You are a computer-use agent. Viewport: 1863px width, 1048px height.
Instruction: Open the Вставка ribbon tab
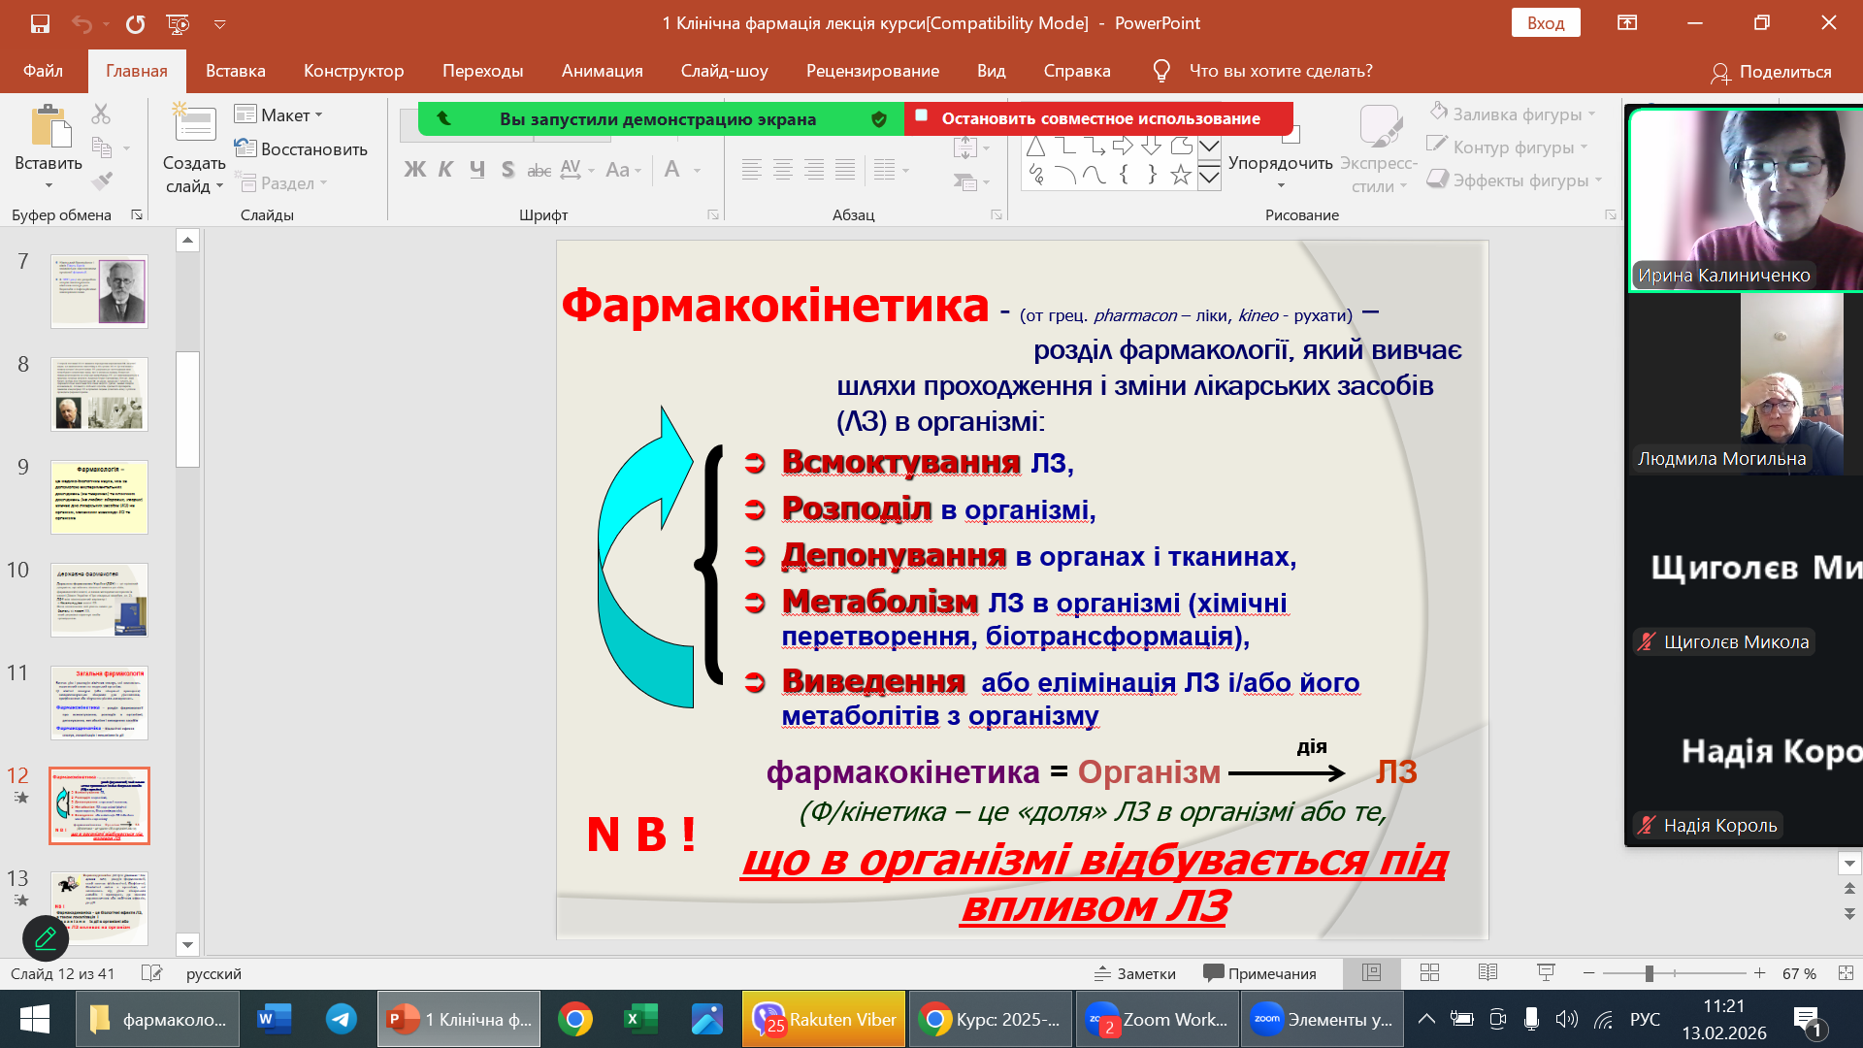click(235, 71)
